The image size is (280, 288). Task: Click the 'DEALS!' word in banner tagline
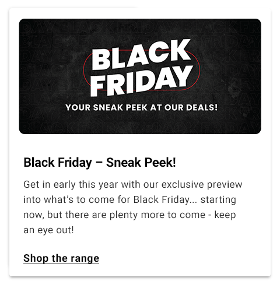(x=202, y=107)
